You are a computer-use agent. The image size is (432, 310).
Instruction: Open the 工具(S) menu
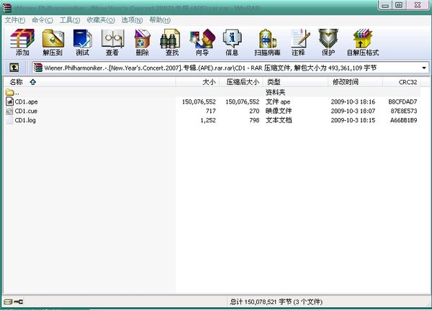pos(70,20)
